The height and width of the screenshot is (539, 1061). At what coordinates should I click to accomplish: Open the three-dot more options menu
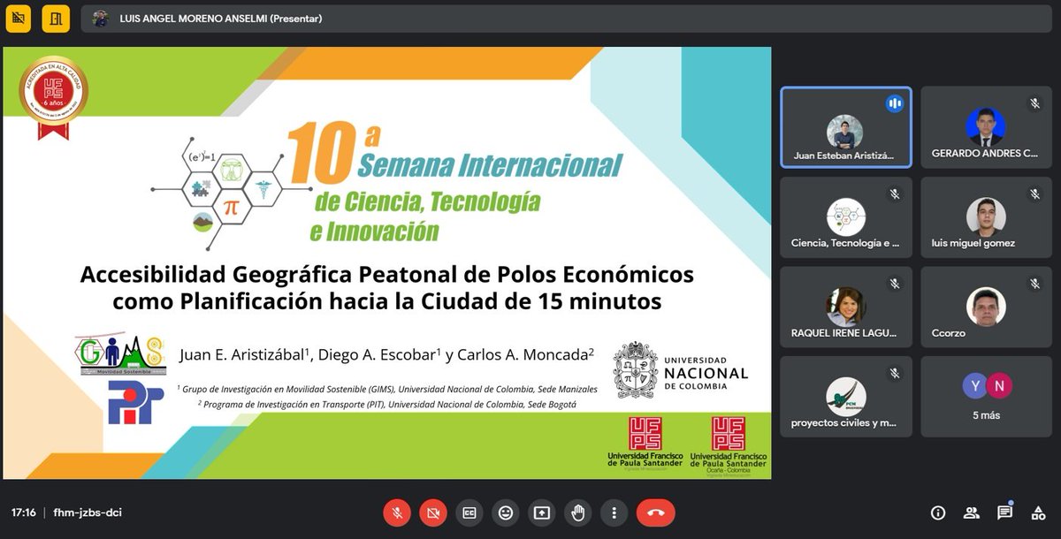tap(614, 512)
